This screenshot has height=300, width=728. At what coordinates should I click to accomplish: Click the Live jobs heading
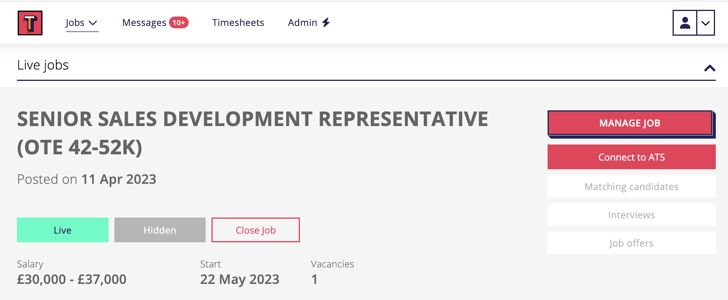click(43, 65)
